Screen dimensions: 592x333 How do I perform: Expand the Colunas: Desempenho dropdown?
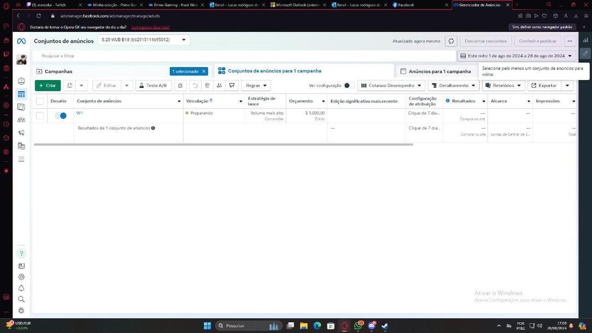tap(391, 86)
